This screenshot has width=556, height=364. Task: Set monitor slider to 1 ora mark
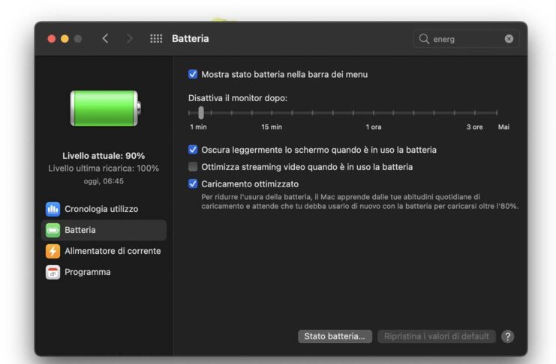374,112
